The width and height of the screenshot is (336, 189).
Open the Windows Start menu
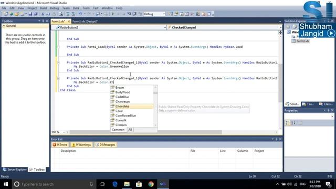click(6, 184)
